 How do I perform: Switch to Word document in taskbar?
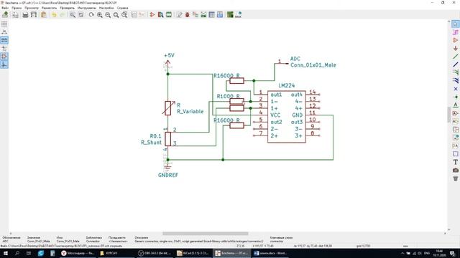tap(270, 253)
